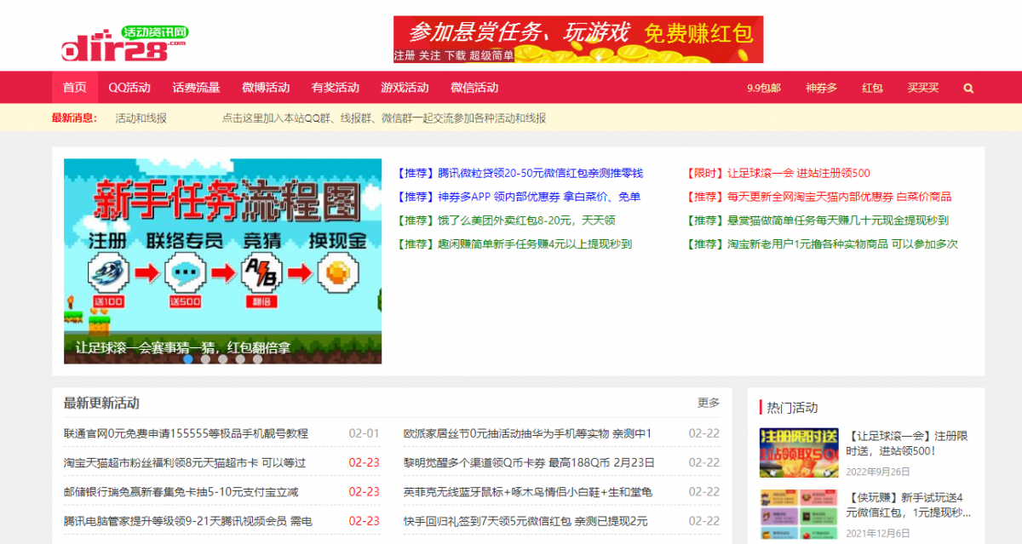Click the notice to join the QQ群
The height and width of the screenshot is (544, 1022).
pos(384,118)
